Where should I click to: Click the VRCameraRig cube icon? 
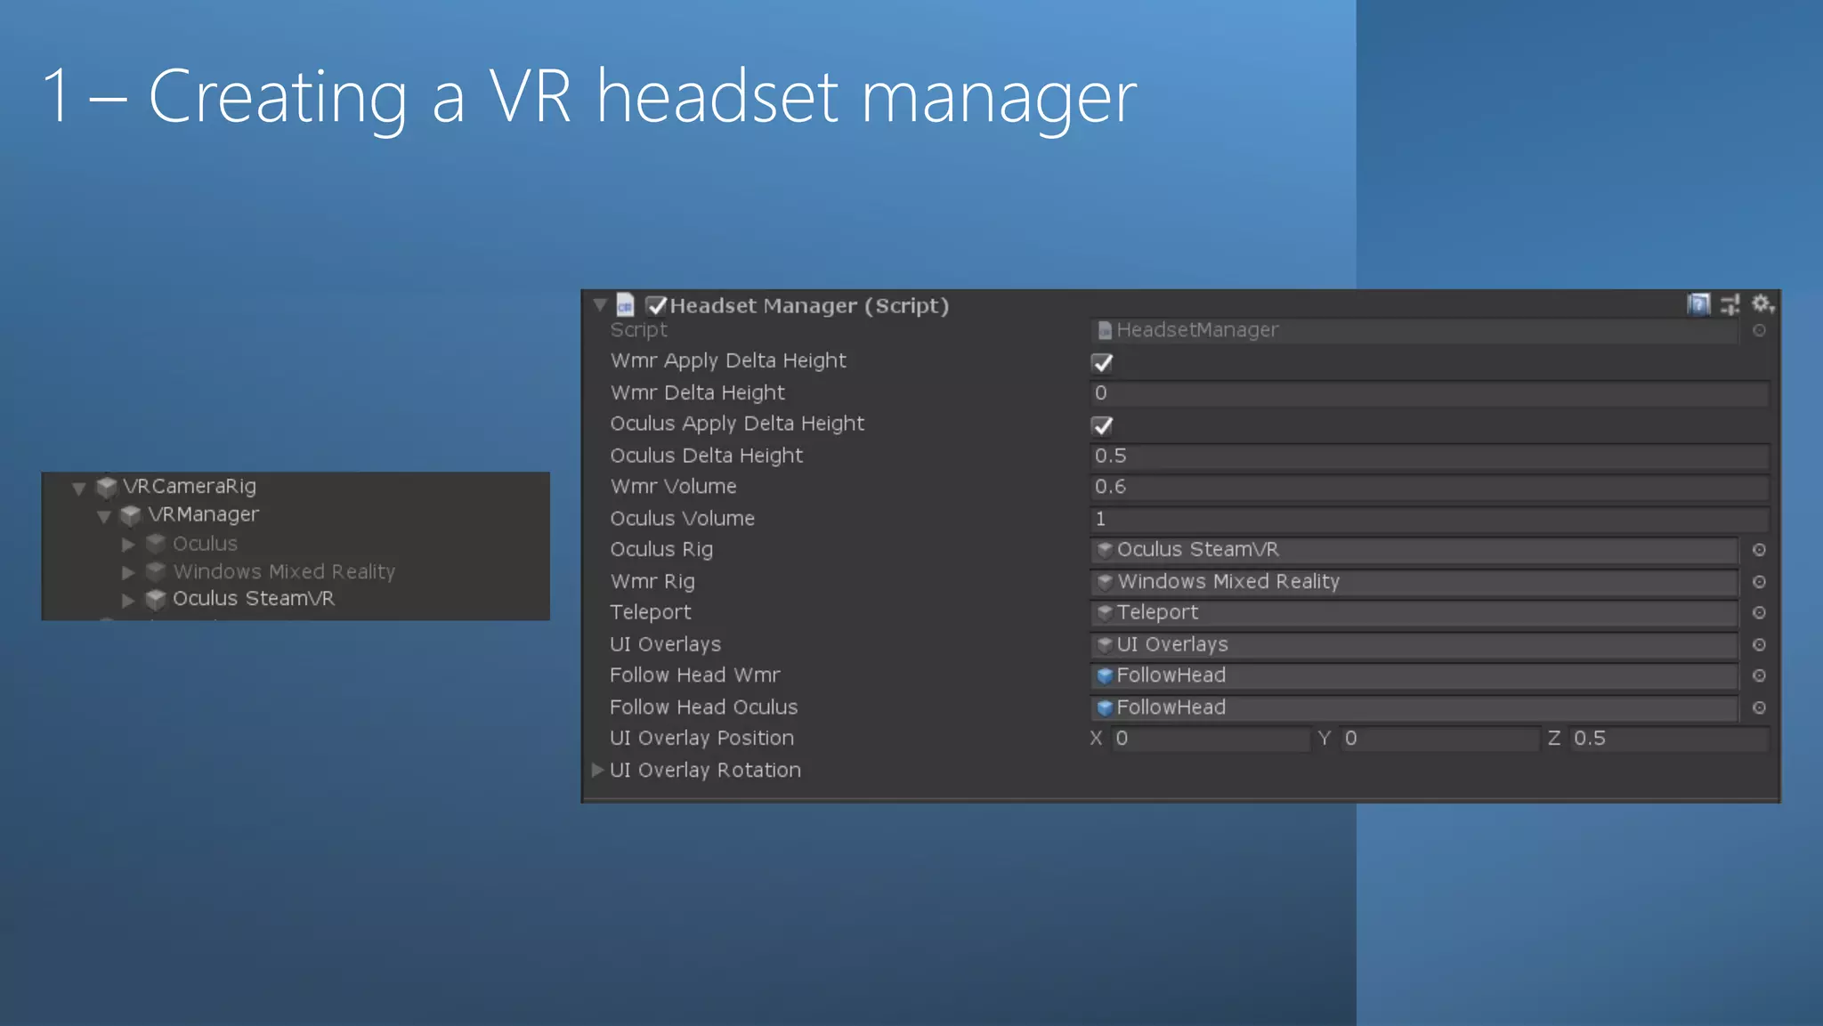click(107, 487)
